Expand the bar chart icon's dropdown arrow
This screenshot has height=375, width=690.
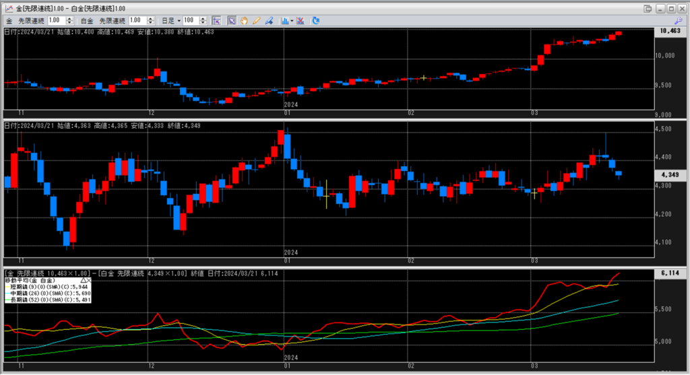tap(291, 21)
